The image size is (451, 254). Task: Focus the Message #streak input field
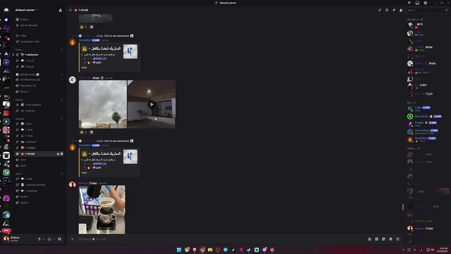(x=220, y=239)
